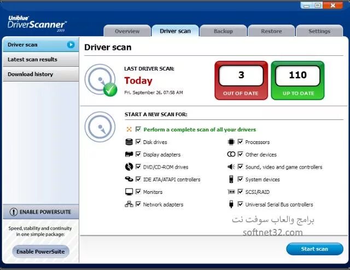Click the 'Perform a complete scan of all your drivers' label

(x=200, y=129)
